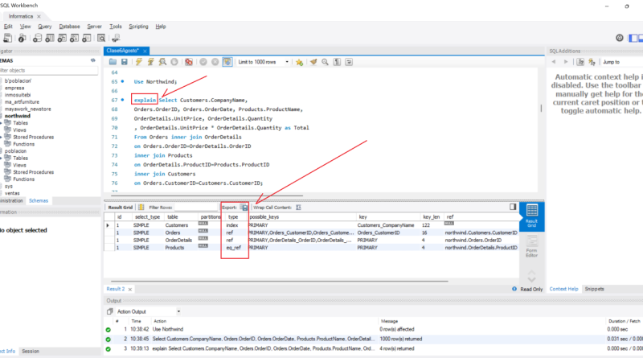643x358 pixels.
Task: Open script file folder icon in editor toolbar
Action: (x=113, y=62)
